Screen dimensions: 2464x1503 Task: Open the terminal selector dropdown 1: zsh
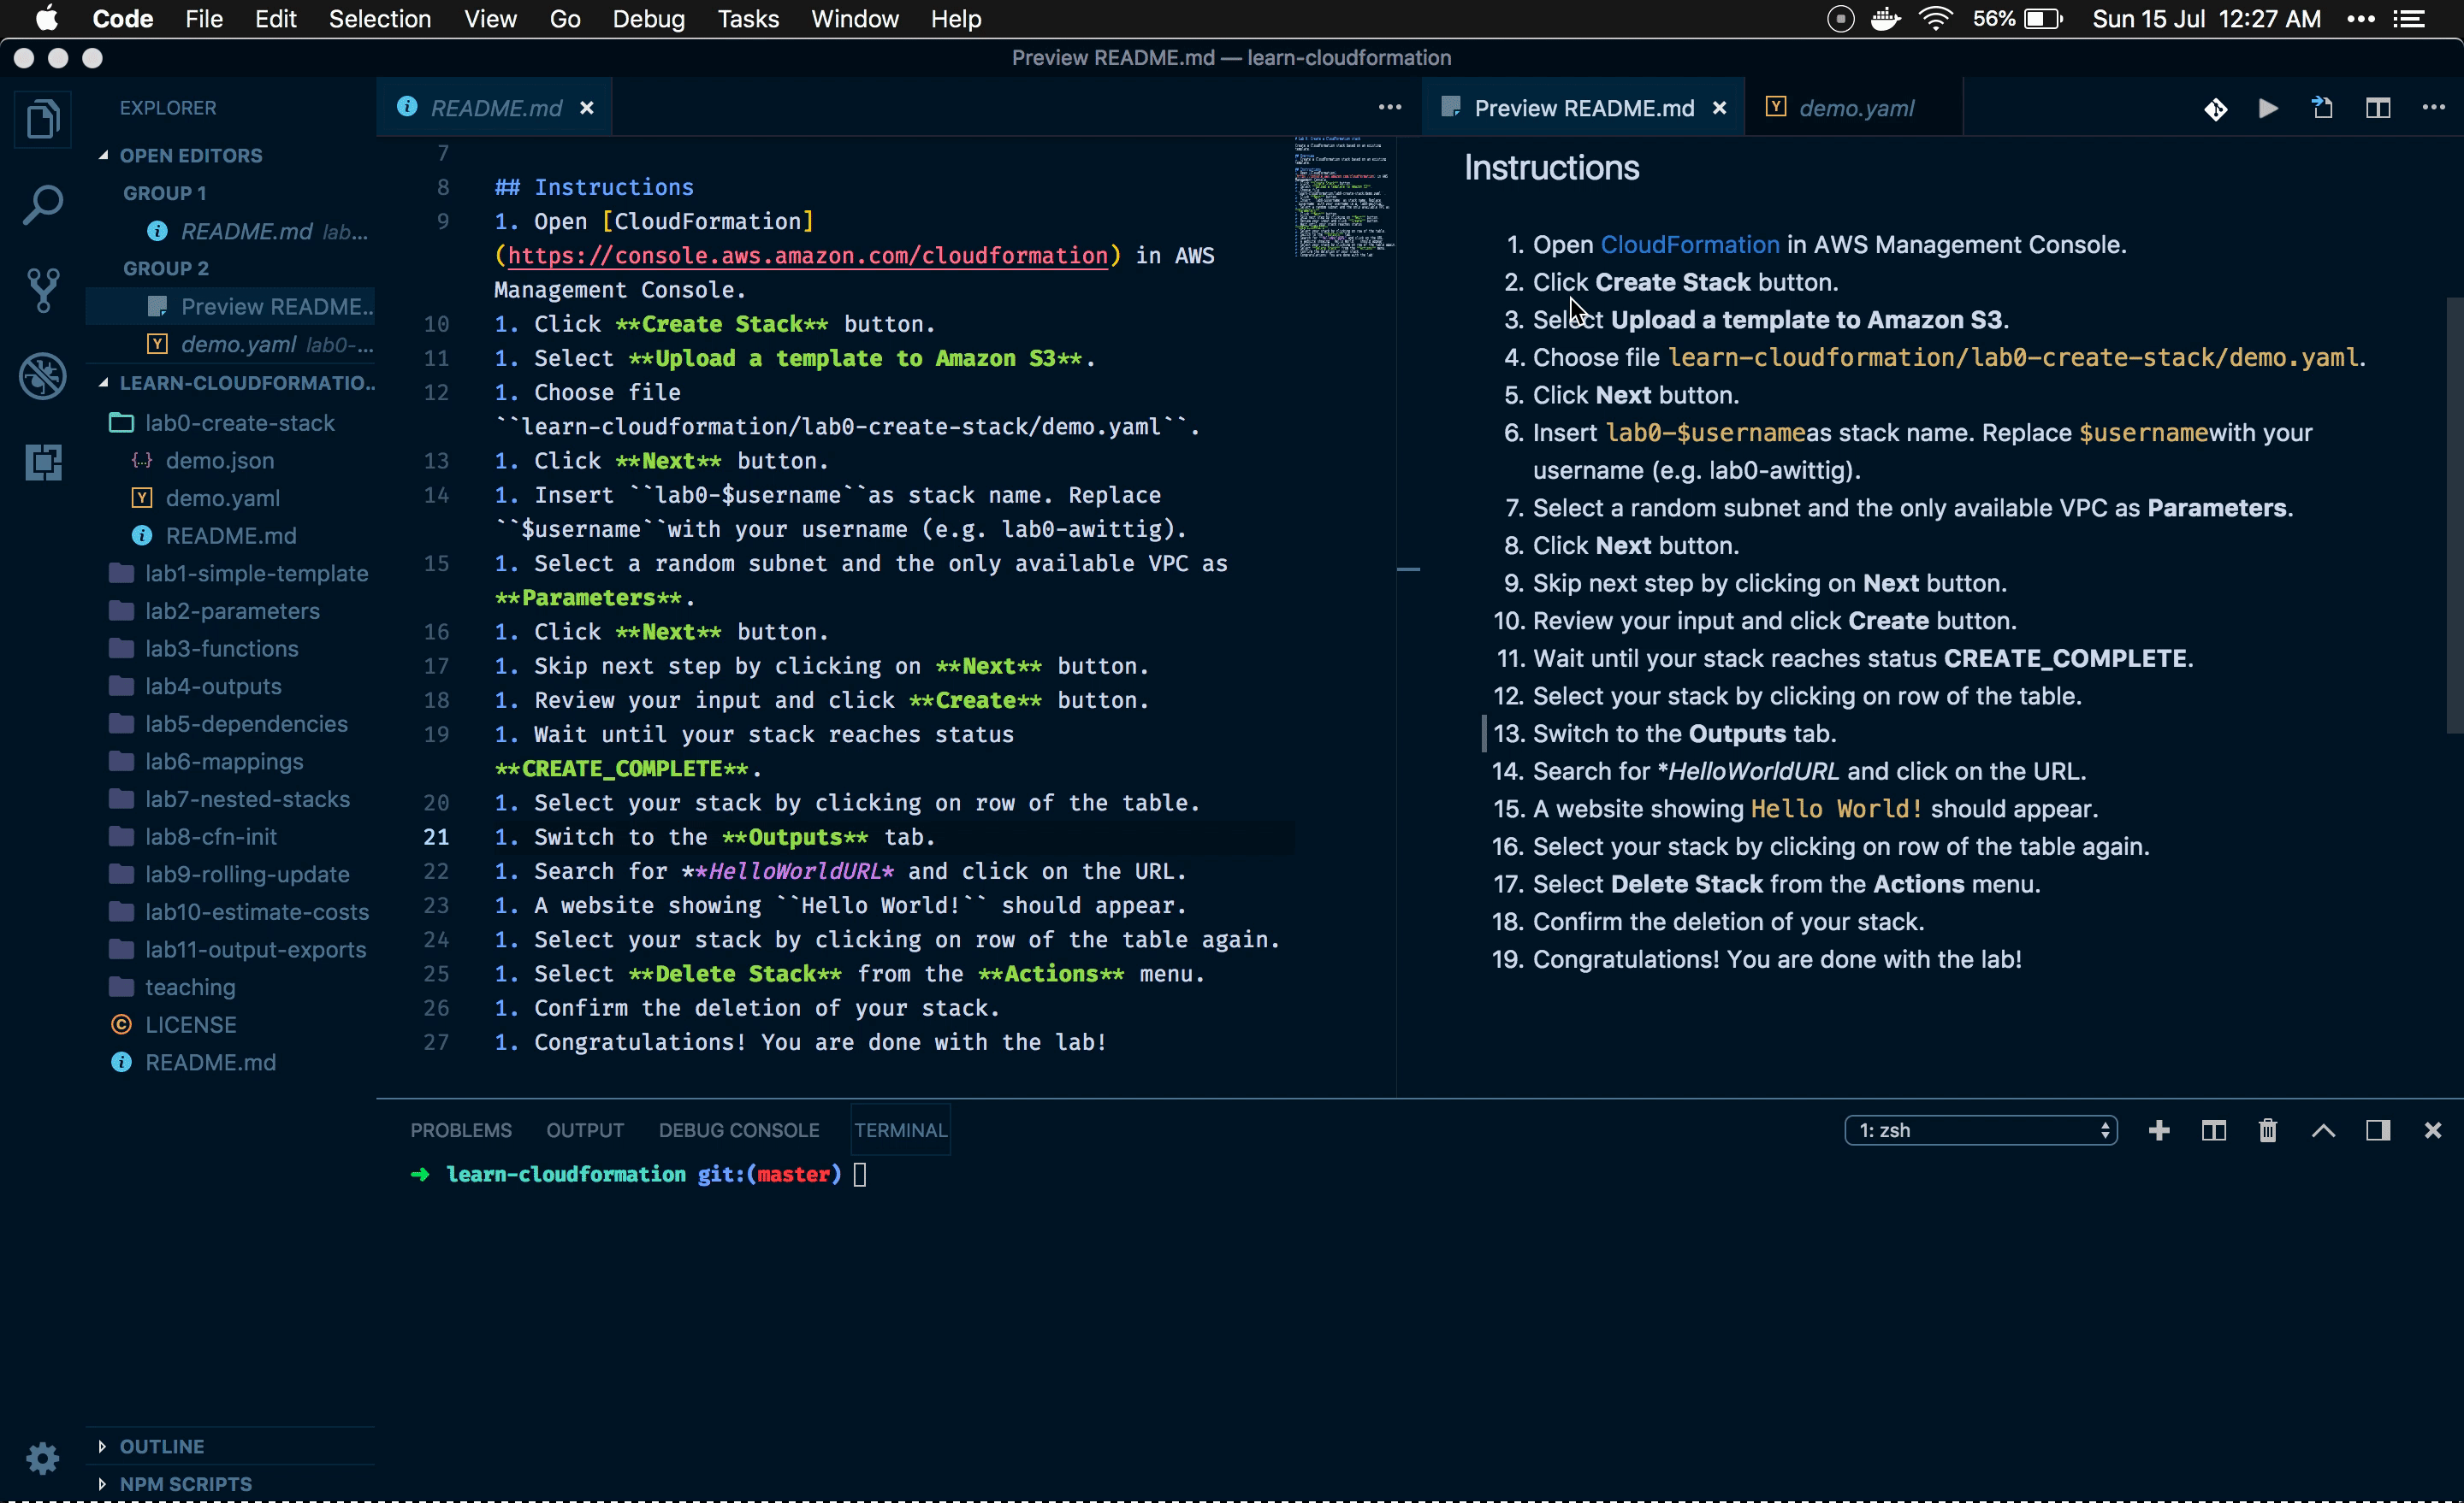(1981, 1129)
